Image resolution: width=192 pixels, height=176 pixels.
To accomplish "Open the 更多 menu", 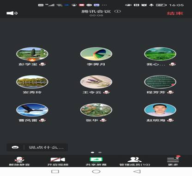I will (x=173, y=161).
